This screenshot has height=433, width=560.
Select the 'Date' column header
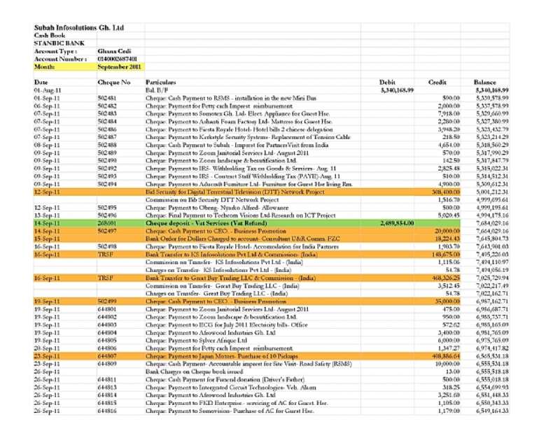[41, 82]
